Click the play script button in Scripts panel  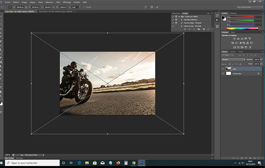(194, 29)
